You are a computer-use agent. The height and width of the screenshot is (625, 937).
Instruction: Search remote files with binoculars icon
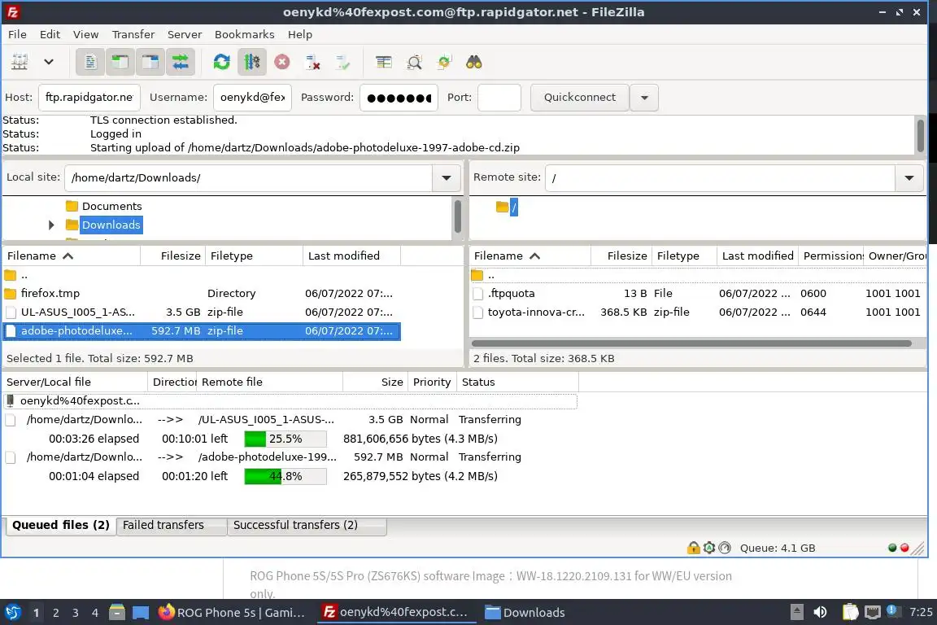(x=474, y=62)
